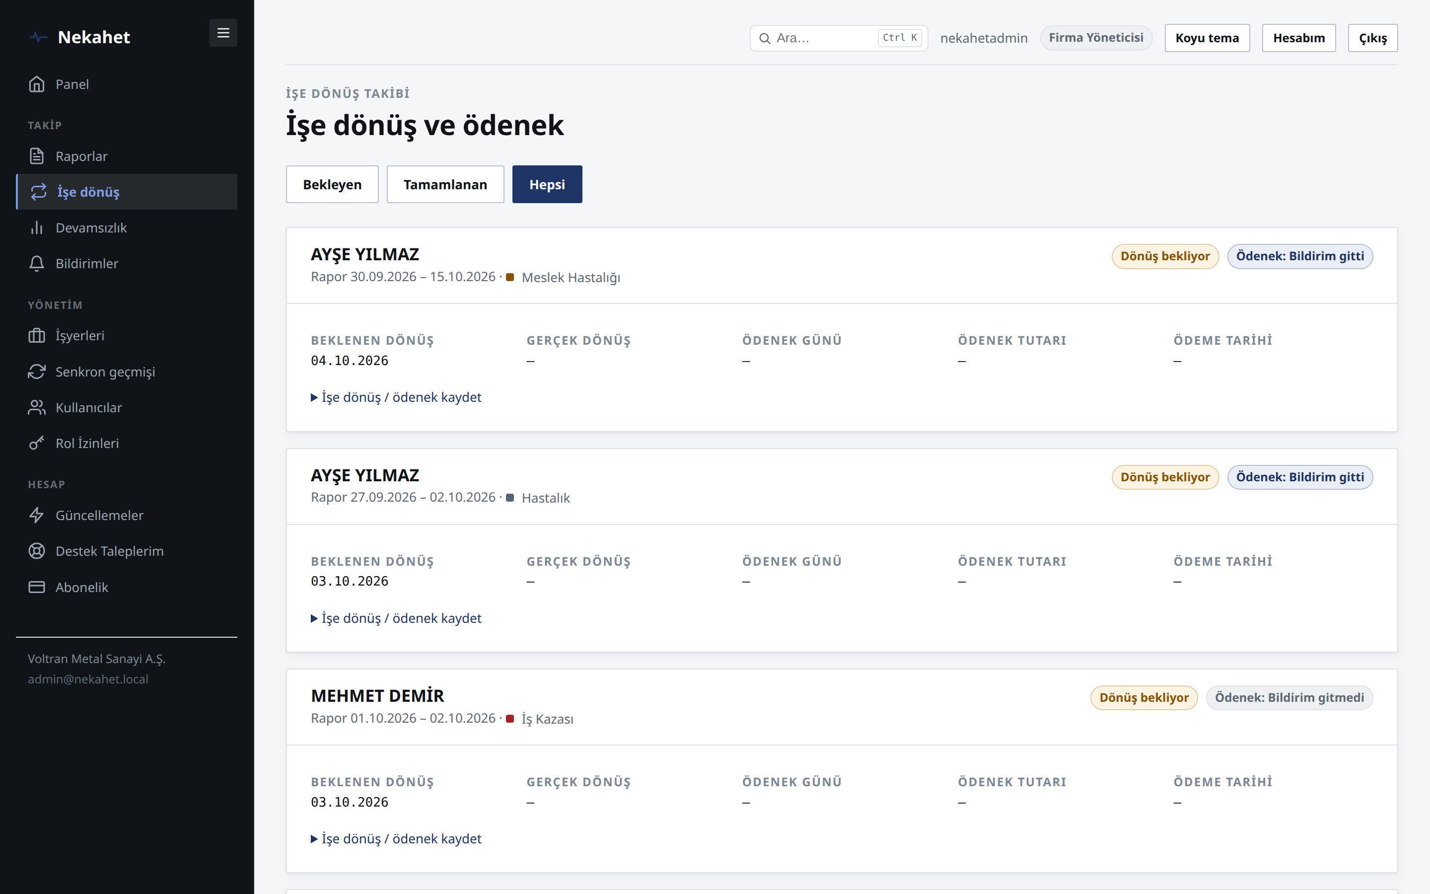Click Rapor 30.09.2026 – 15.10.2026 text
The height and width of the screenshot is (894, 1430).
click(403, 277)
